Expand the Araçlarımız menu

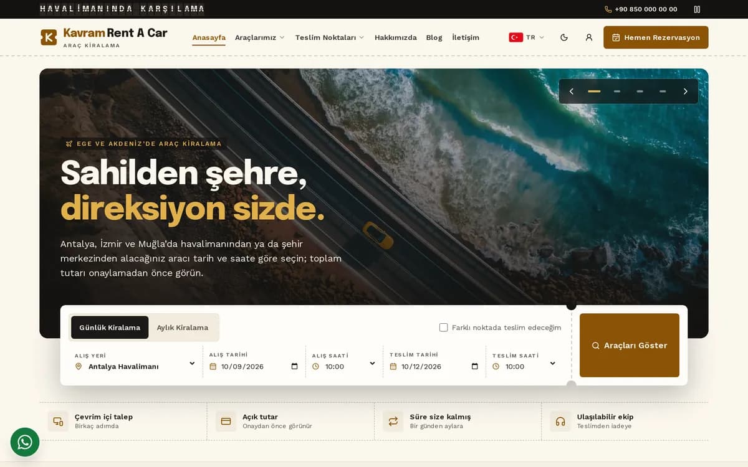(259, 37)
